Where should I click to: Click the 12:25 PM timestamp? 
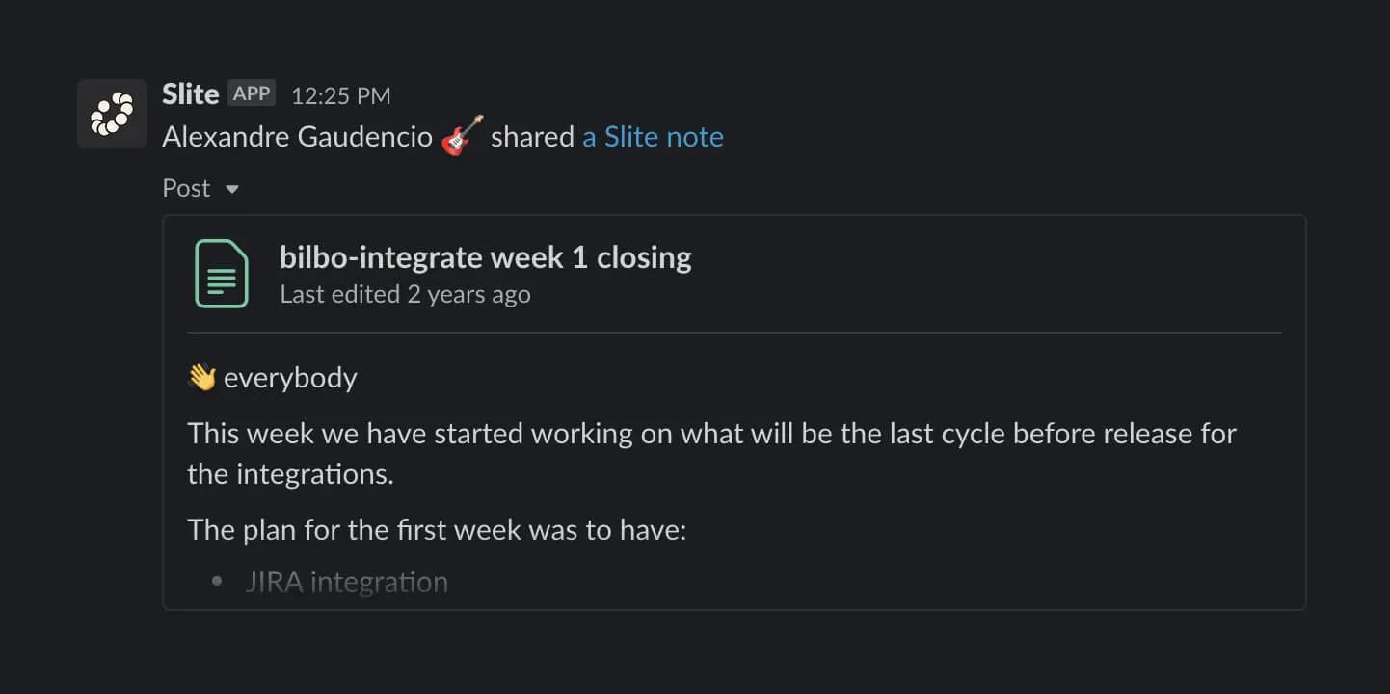coord(340,94)
